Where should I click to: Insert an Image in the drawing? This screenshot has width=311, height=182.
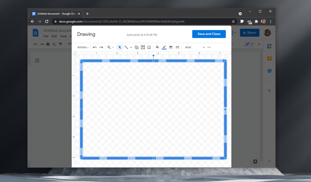[149, 47]
